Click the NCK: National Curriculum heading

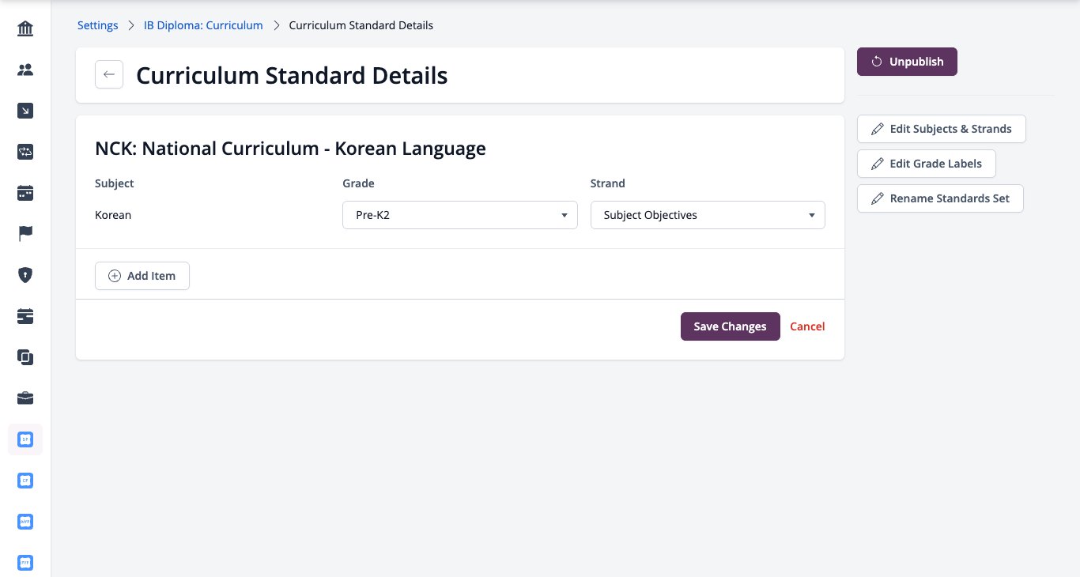290,148
